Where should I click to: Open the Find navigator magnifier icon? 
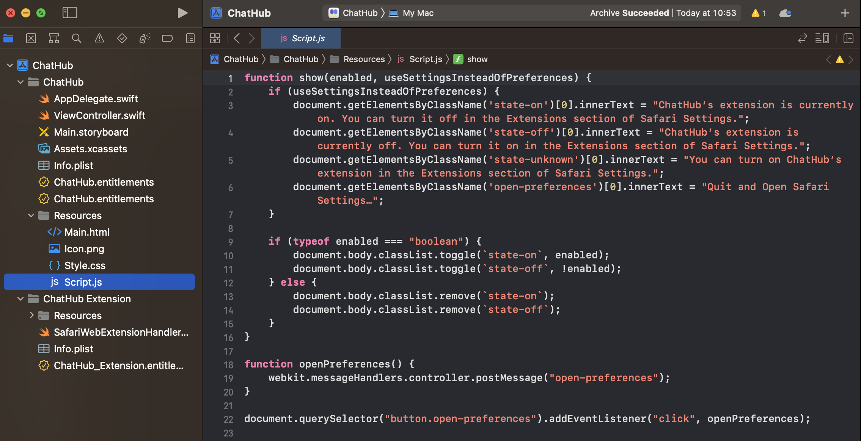pos(76,38)
